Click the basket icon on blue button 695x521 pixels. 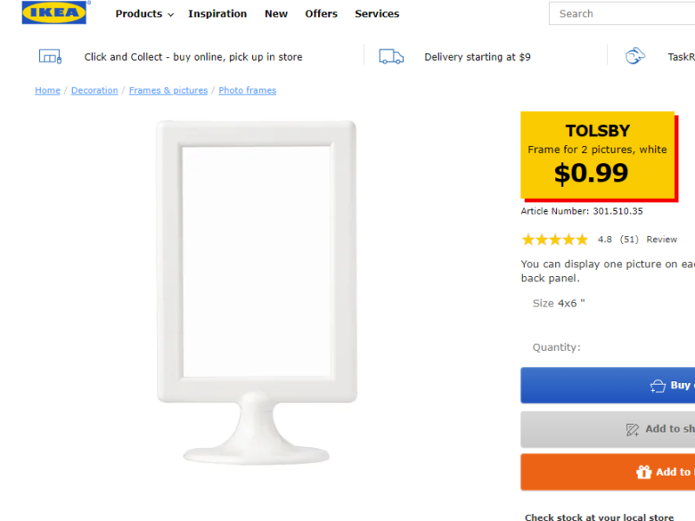pos(658,386)
